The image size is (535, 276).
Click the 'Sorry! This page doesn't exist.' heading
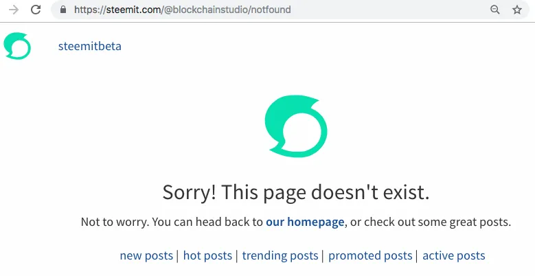pyautogui.click(x=296, y=192)
